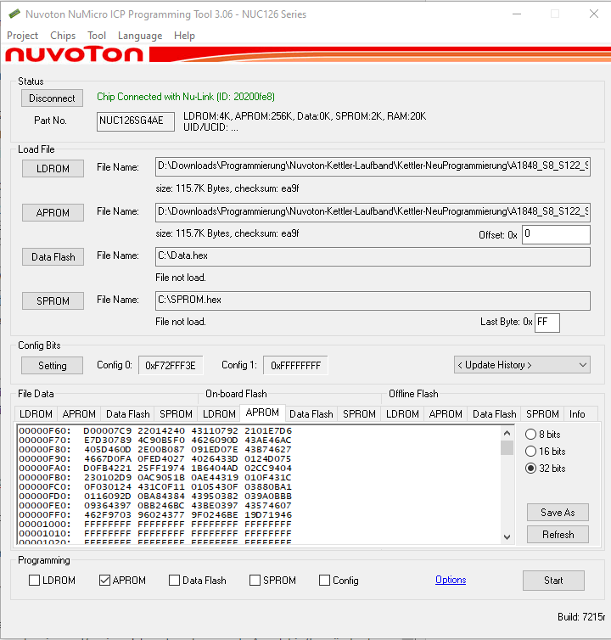
Task: Click the SPROM Last Byte field
Action: click(x=547, y=323)
